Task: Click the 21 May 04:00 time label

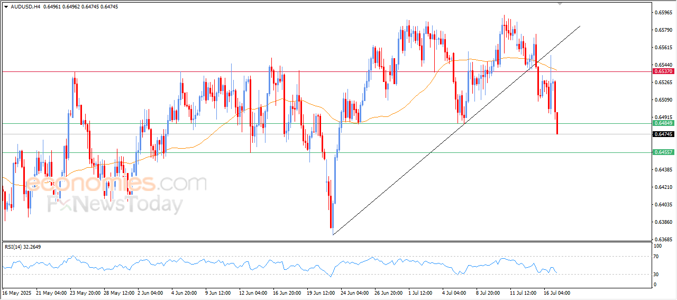Action: pyautogui.click(x=52, y=292)
